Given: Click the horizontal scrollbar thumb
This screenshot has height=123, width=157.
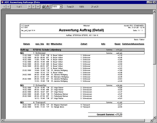Looking at the screenshot, I should pos(74,120).
